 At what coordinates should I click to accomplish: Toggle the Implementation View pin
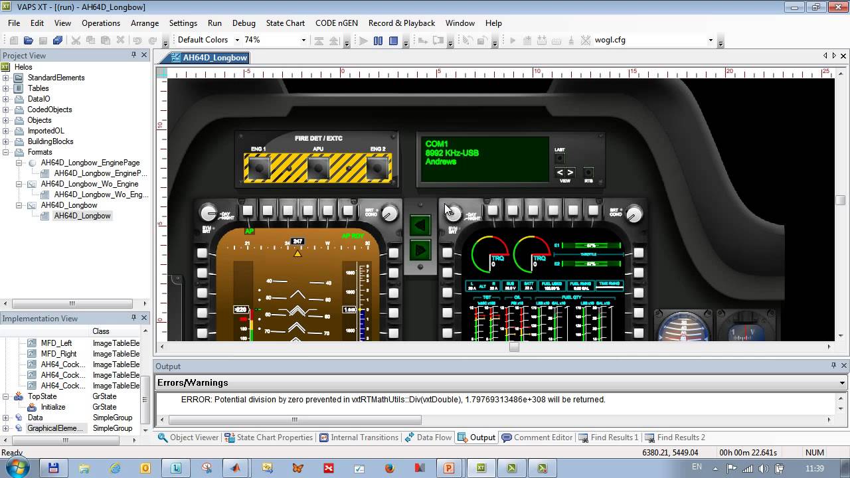[133, 318]
